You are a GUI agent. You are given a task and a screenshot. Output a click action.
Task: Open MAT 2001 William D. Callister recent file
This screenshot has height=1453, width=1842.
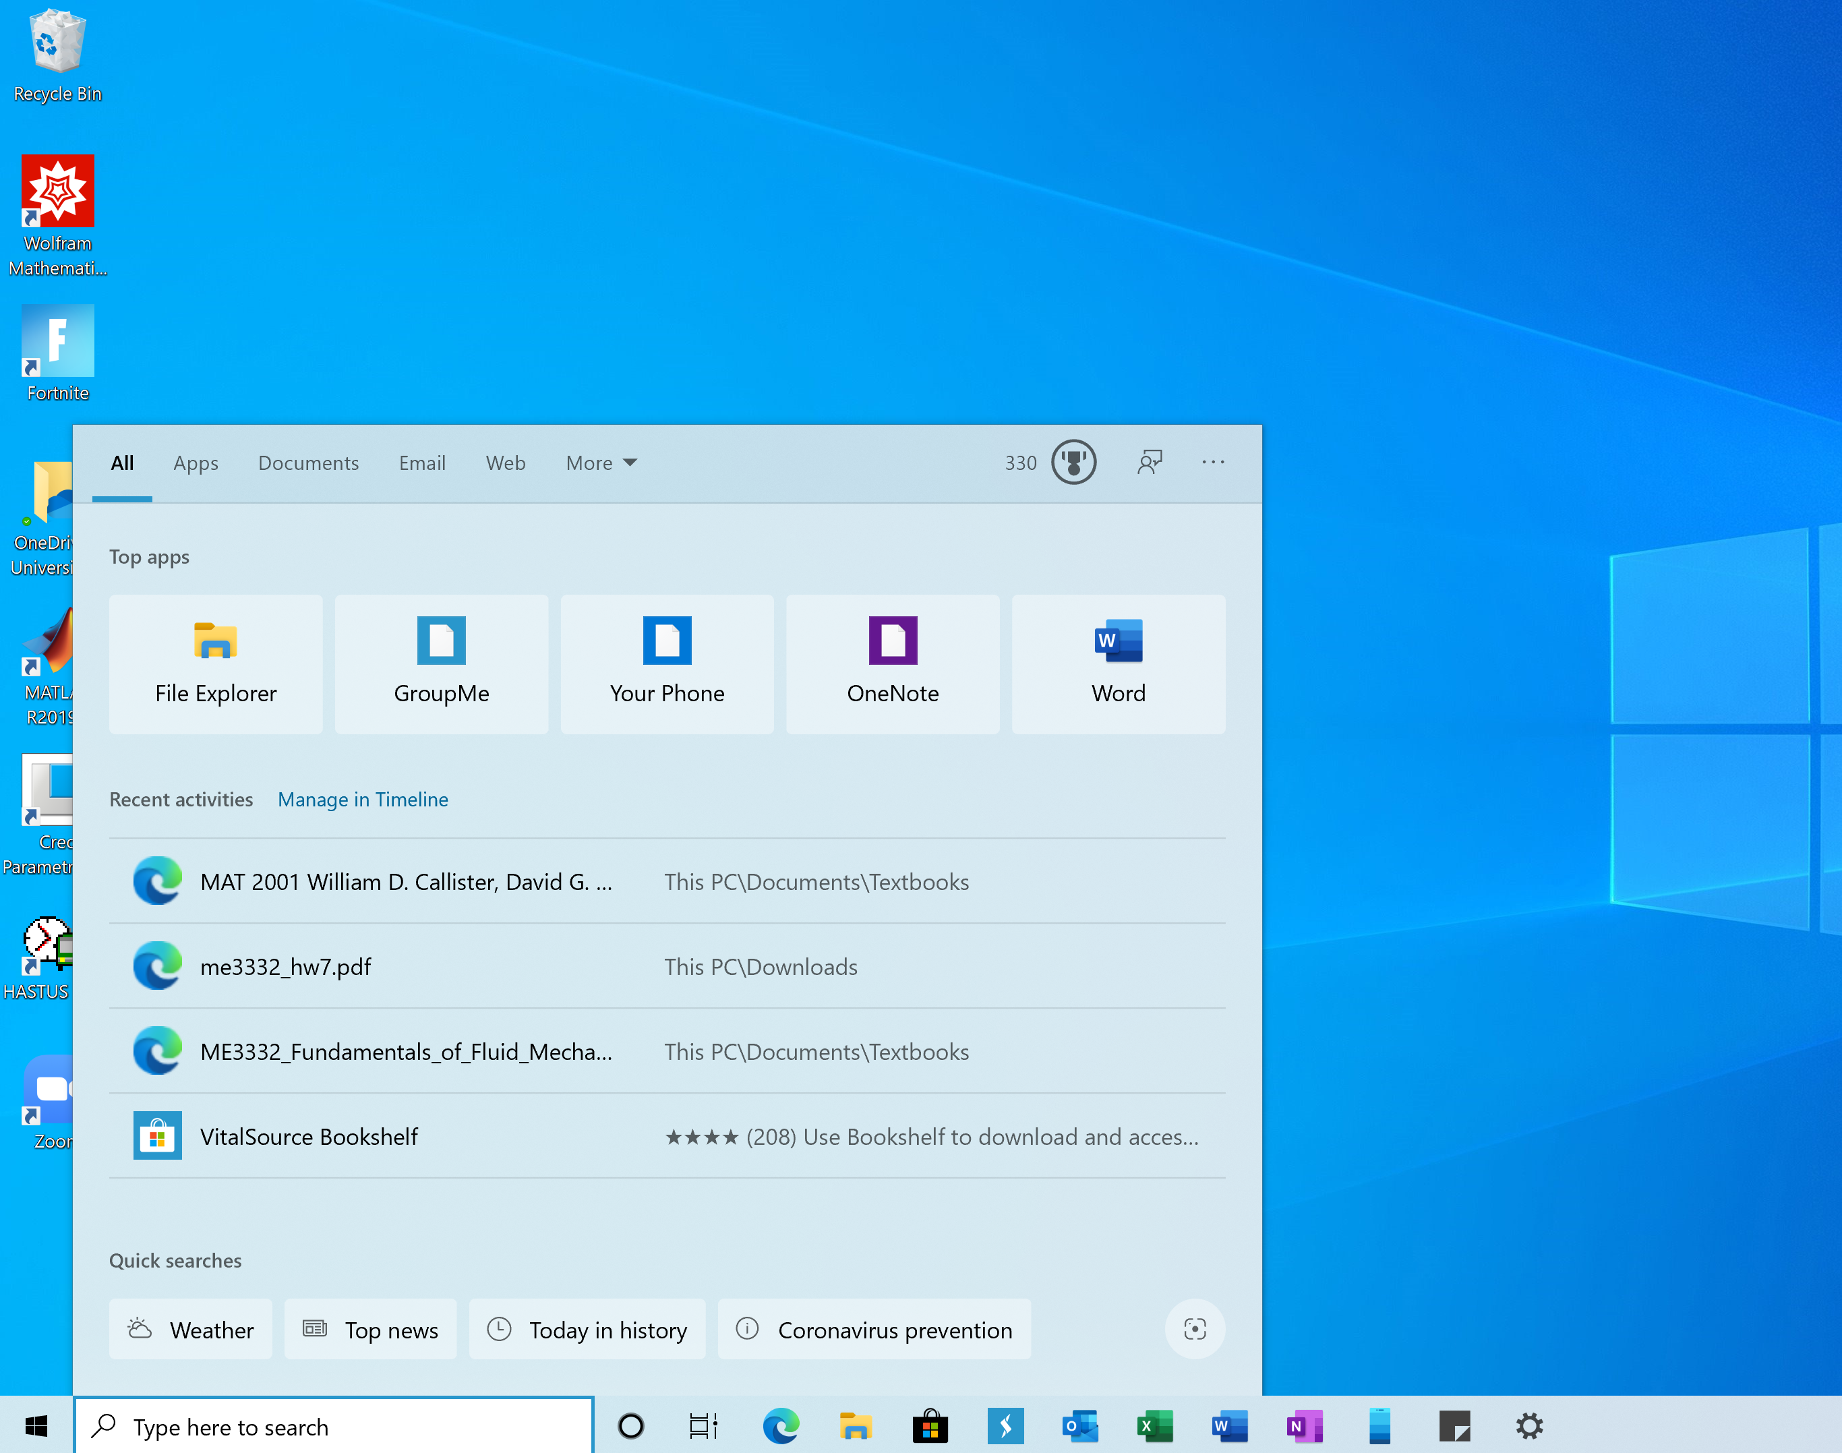[x=667, y=881]
